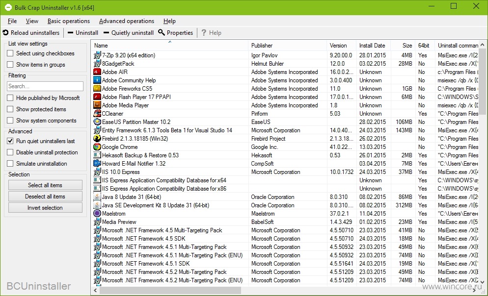The height and width of the screenshot is (296, 488).
Task: Click the EaseUS Partition Master icon
Action: (x=97, y=122)
